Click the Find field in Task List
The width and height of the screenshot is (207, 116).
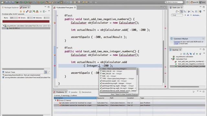pyautogui.click(x=177, y=15)
